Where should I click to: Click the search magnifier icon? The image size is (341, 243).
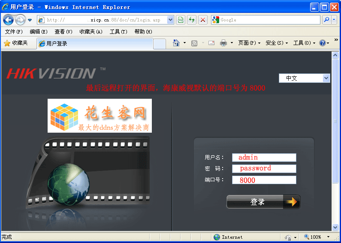327,20
